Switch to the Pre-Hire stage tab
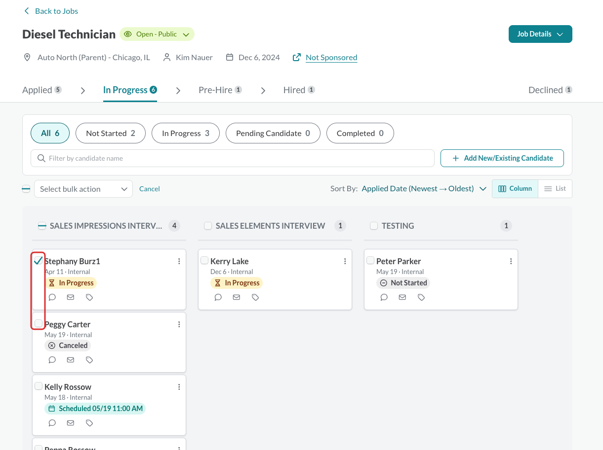 click(220, 90)
